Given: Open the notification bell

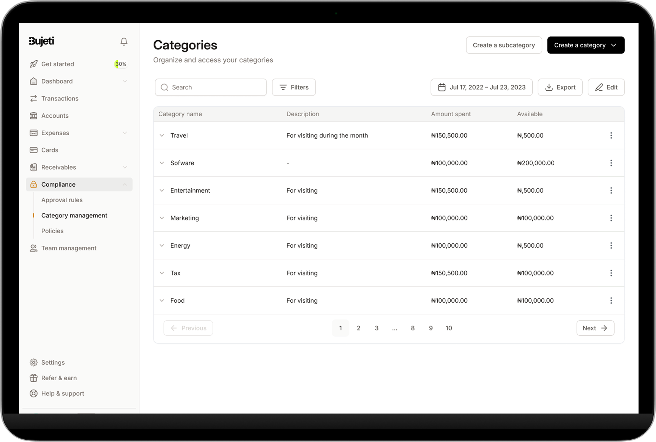Looking at the screenshot, I should coord(124,42).
